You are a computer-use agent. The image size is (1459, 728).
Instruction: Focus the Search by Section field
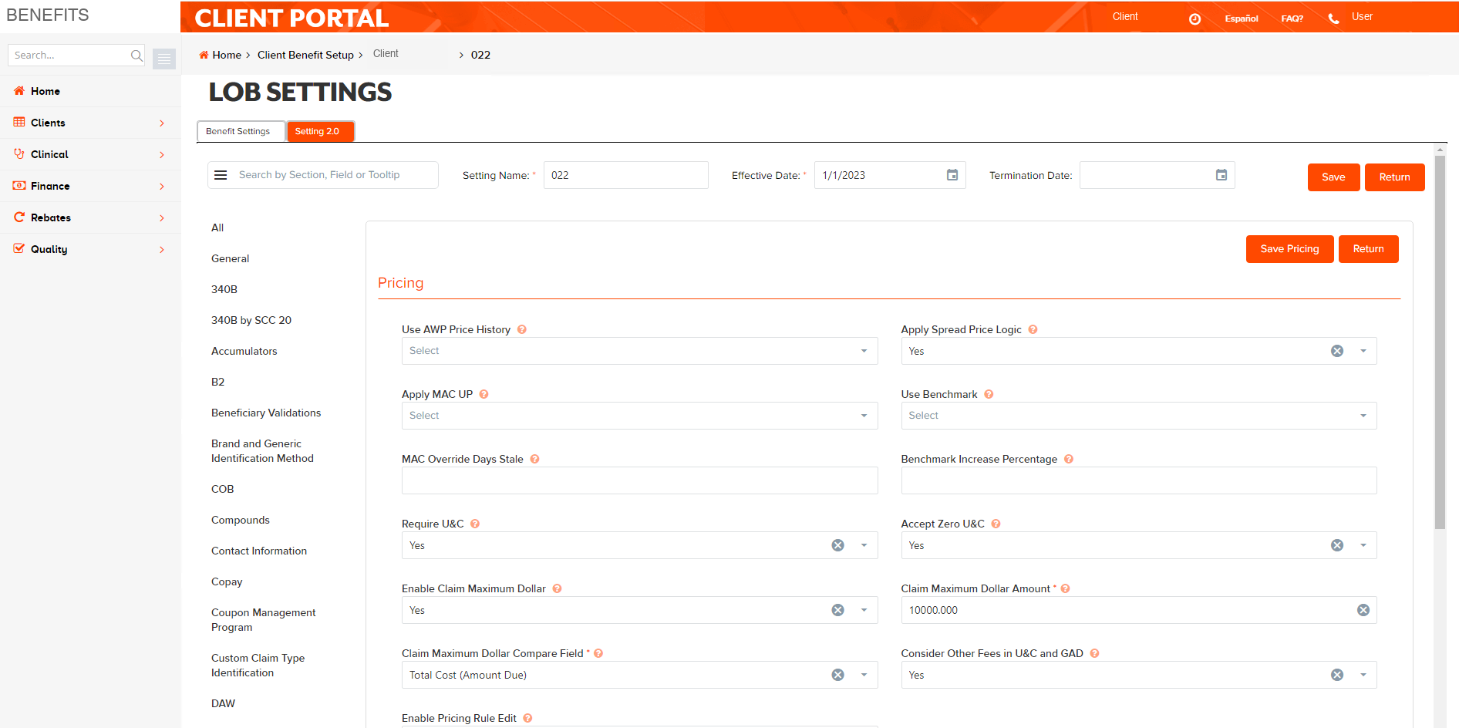click(335, 175)
